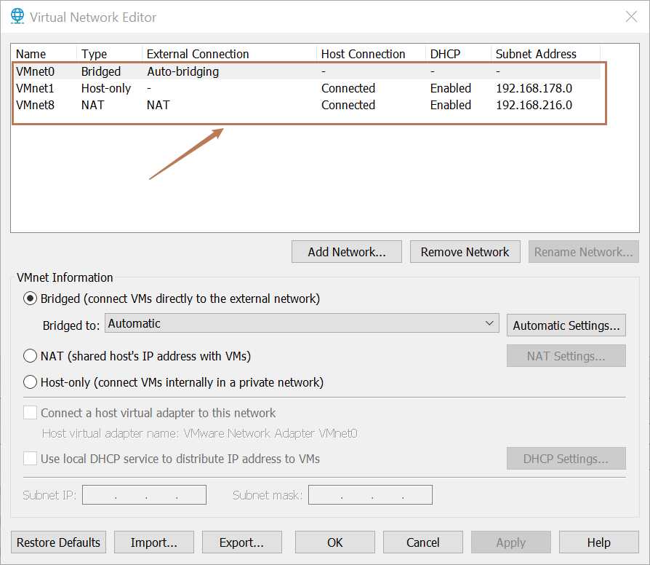Open Help for network editor

[598, 542]
